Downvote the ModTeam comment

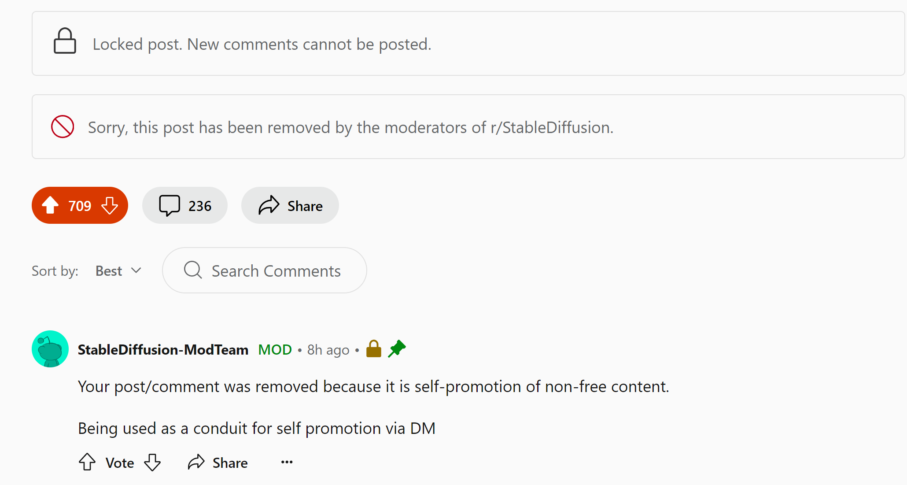[x=152, y=462]
